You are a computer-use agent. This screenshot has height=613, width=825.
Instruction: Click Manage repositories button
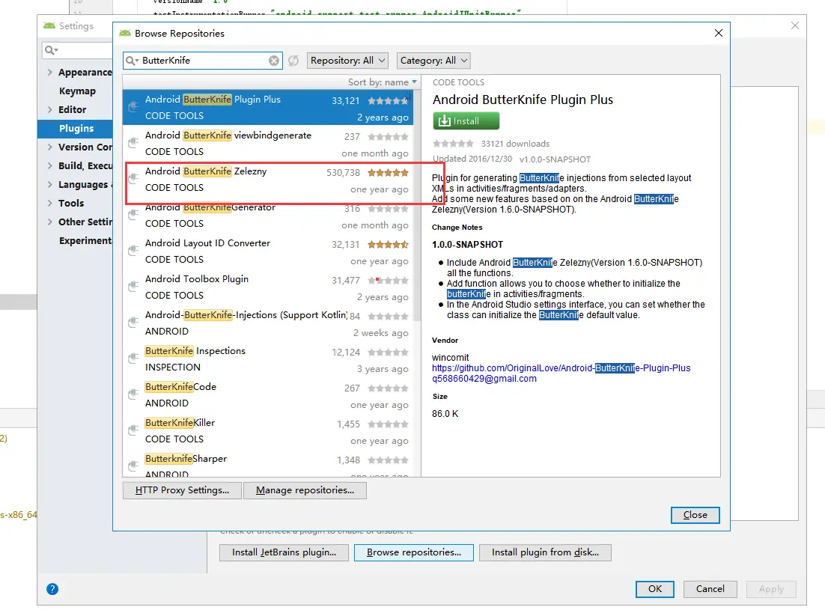pyautogui.click(x=305, y=490)
